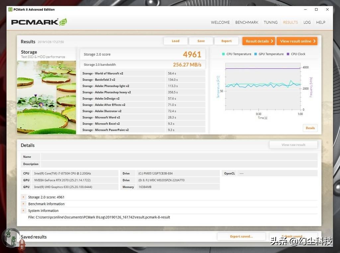340x253 pixels.
Task: Click the 134.0 s time value
Action: (173, 80)
